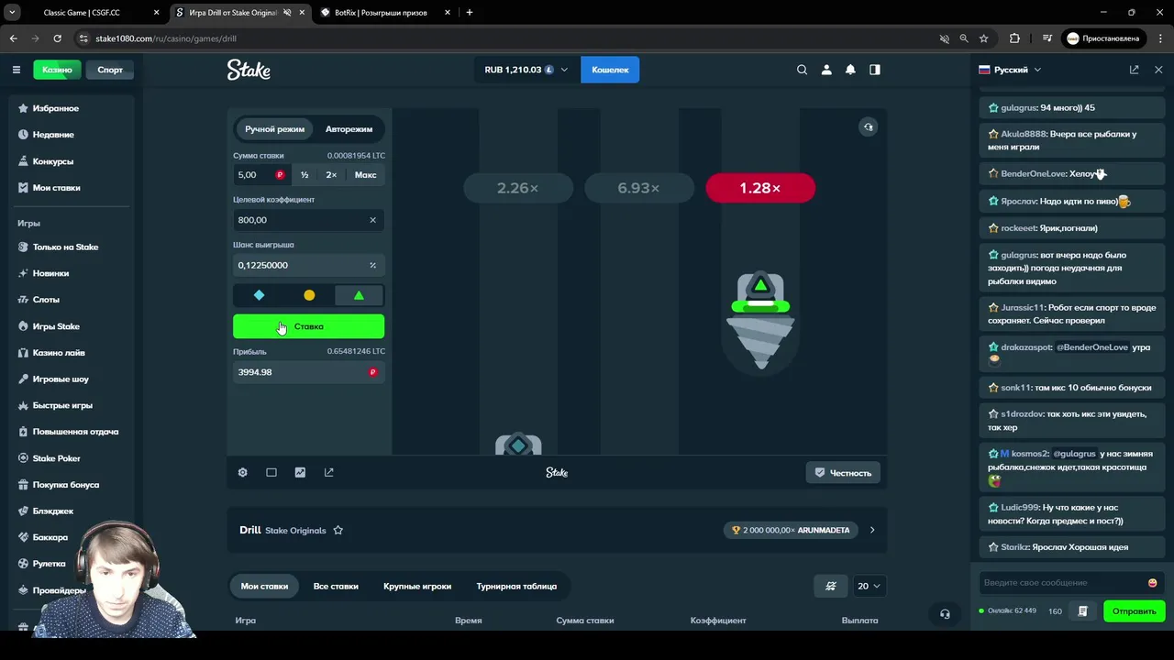The image size is (1174, 660).
Task: Click the drill game top-right refresh icon
Action: click(868, 126)
